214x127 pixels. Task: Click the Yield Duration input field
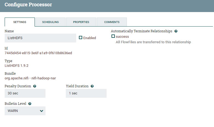tap(86, 93)
